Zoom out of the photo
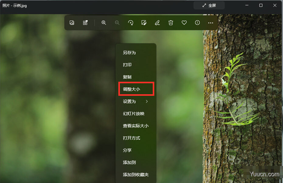The image size is (283, 183). tap(117, 23)
